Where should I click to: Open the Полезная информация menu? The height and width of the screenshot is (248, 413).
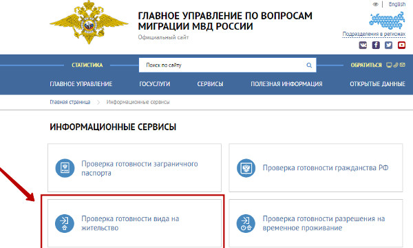coord(286,84)
